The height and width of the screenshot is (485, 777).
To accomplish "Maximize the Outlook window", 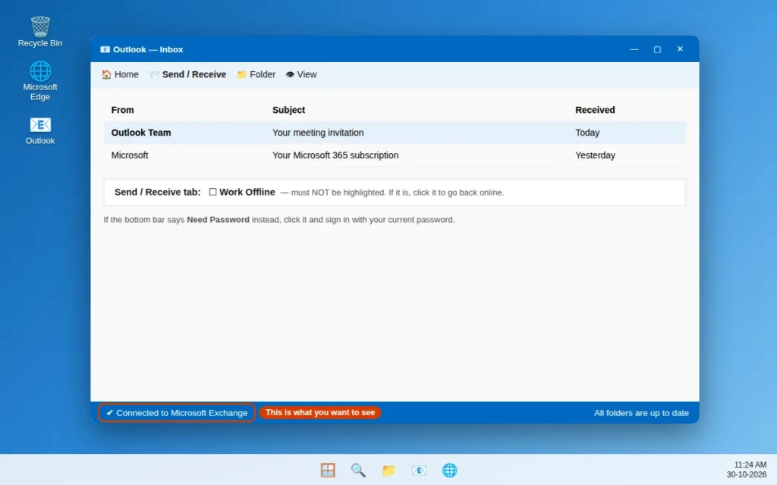I will point(657,49).
